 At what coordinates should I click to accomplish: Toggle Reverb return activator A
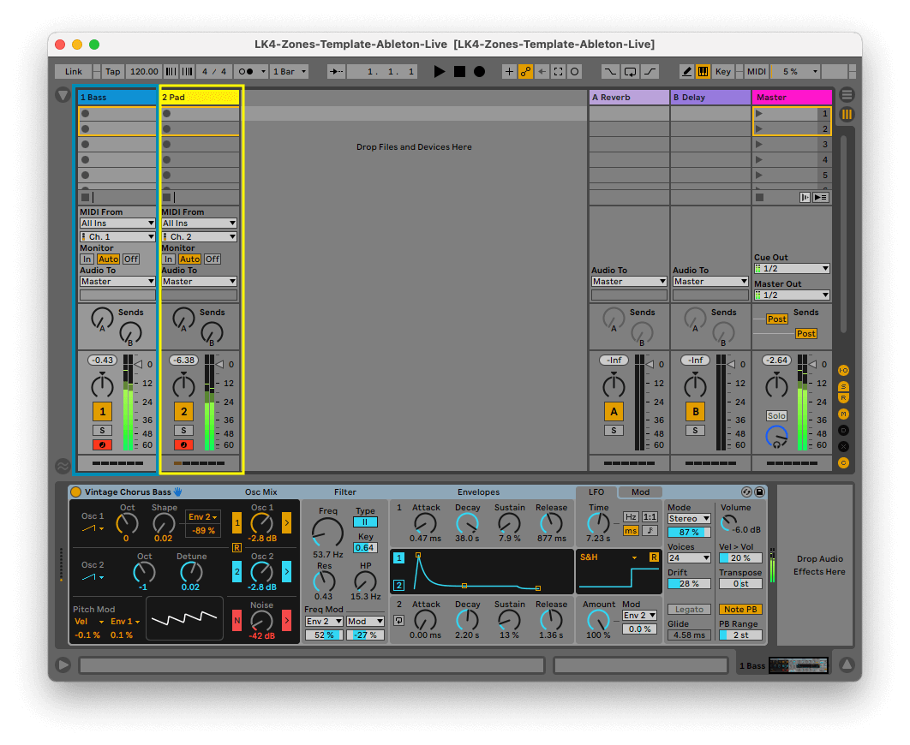(614, 411)
